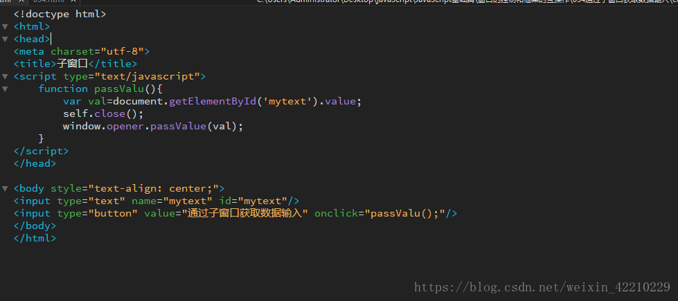This screenshot has height=301, width=678.
Task: Click the "text-align: center;" style value
Action: point(153,189)
